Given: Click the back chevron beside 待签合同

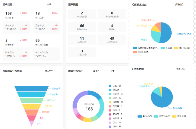Looking at the screenshot, I should click(x=133, y=69).
